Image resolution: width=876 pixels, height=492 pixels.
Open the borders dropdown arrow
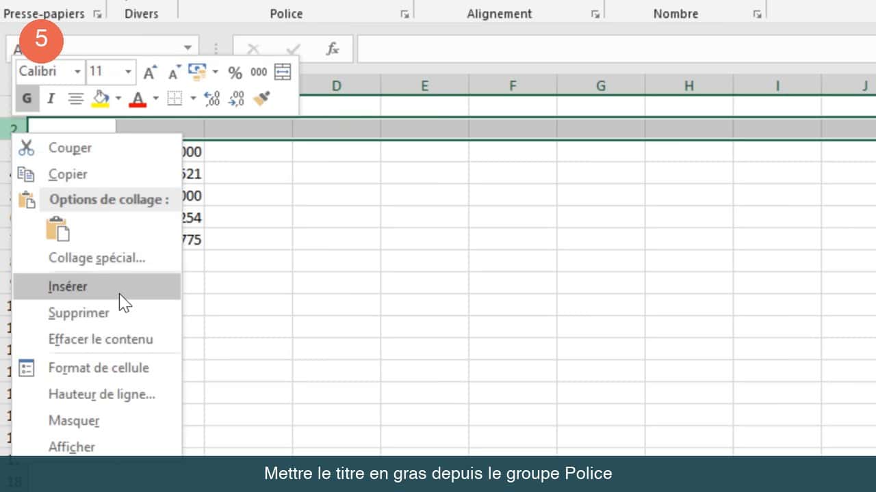(192, 98)
